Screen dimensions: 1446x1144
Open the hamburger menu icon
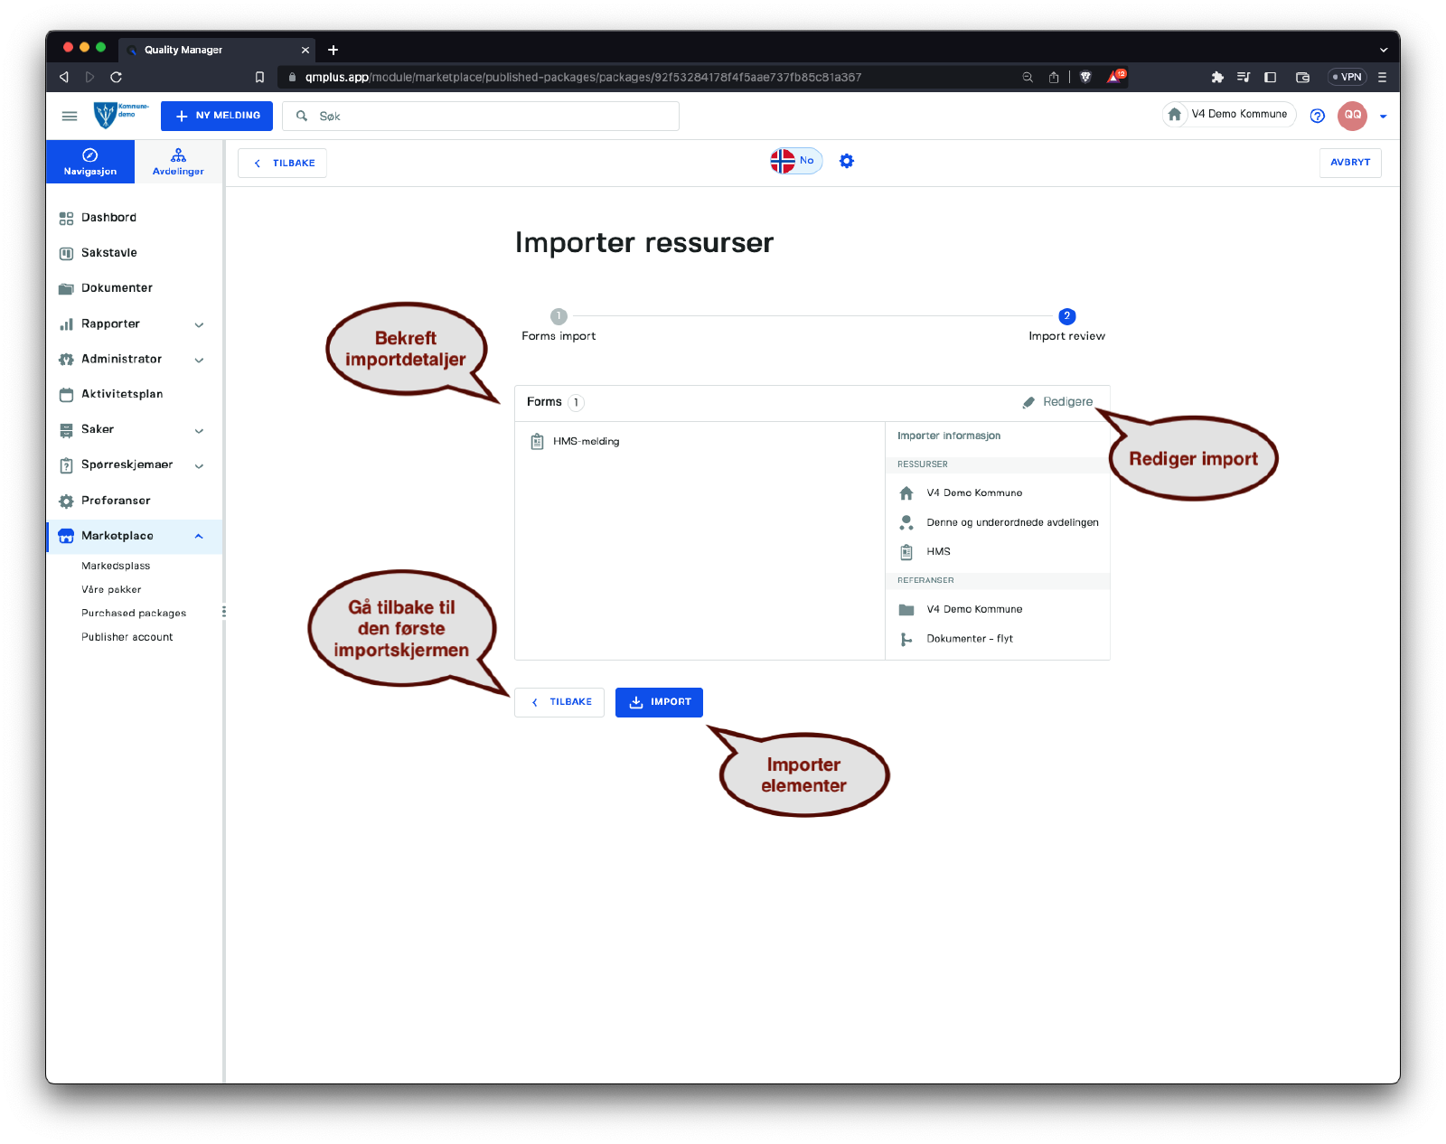click(70, 116)
